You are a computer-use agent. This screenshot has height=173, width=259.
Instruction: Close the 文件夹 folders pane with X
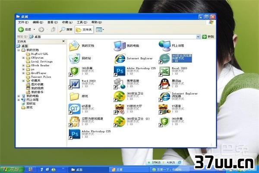pyautogui.click(x=63, y=41)
